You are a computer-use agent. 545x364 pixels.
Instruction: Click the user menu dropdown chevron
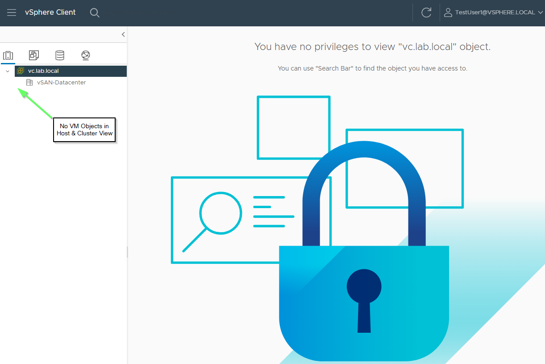point(540,13)
